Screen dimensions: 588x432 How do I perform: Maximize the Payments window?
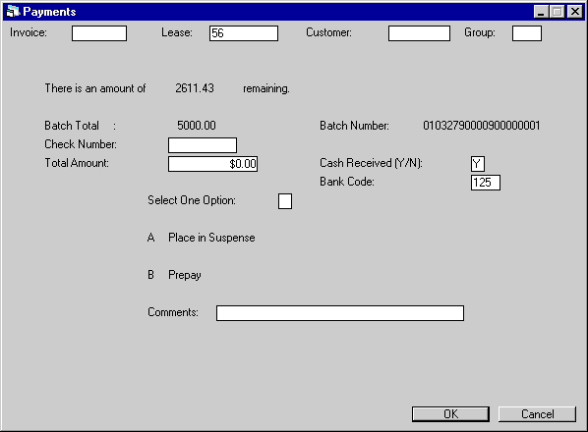pos(558,12)
